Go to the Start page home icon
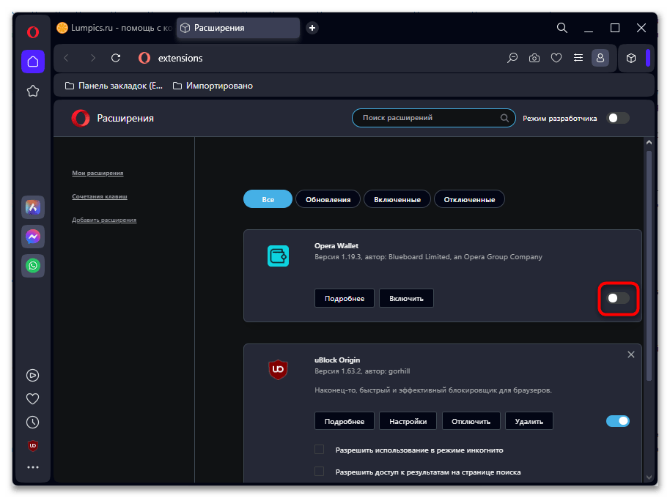Screen dimensions: 670x498 coord(33,62)
